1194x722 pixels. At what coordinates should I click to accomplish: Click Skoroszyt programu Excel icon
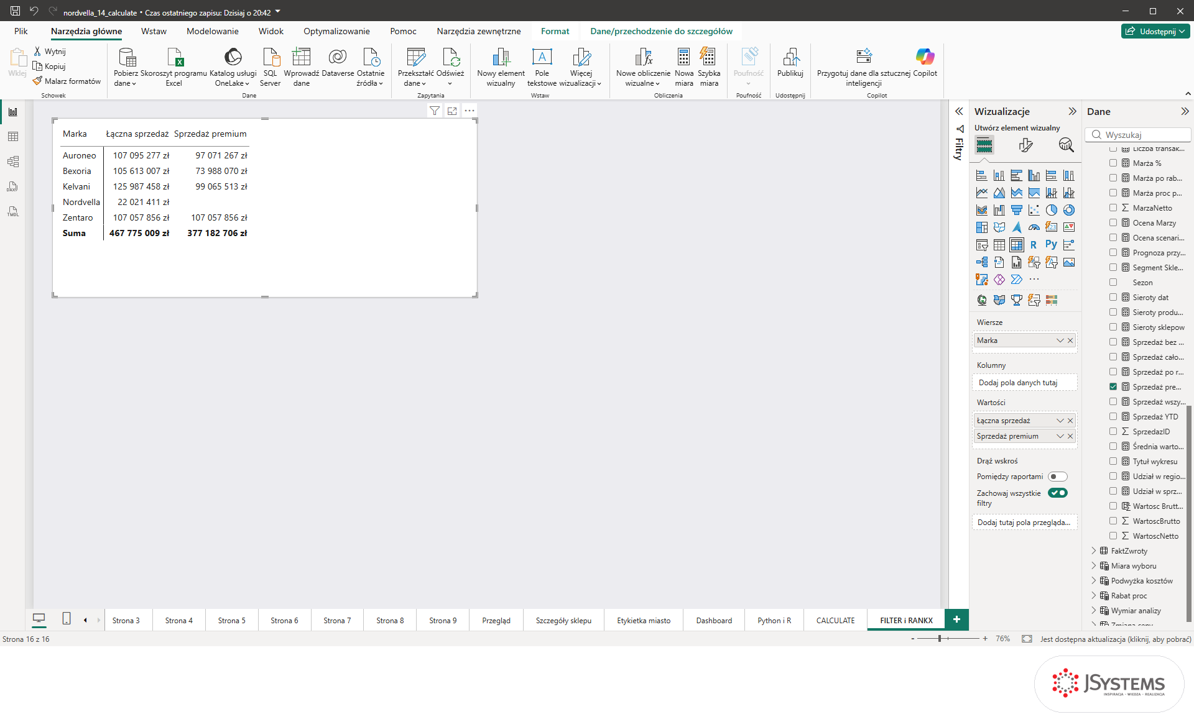point(174,67)
